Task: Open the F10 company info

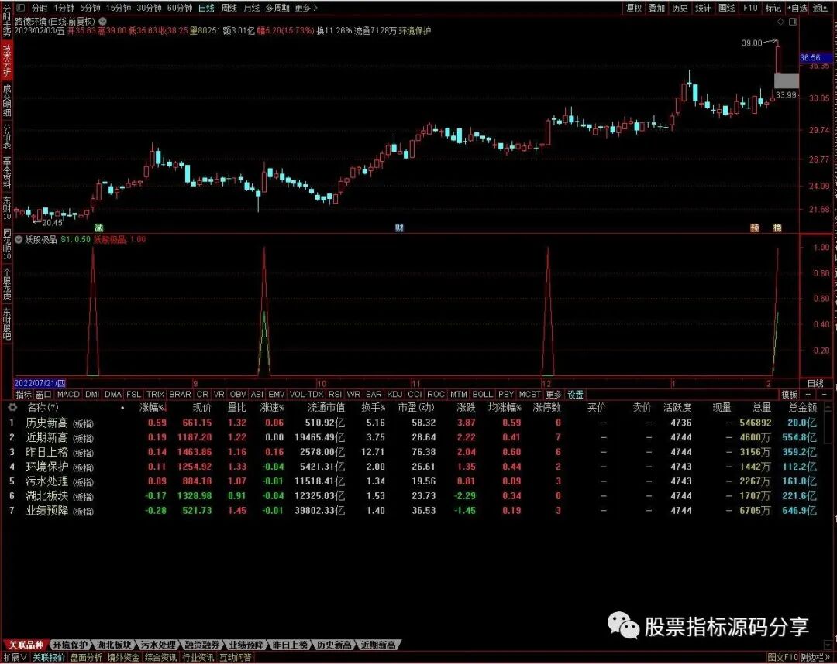Action: 750,8
